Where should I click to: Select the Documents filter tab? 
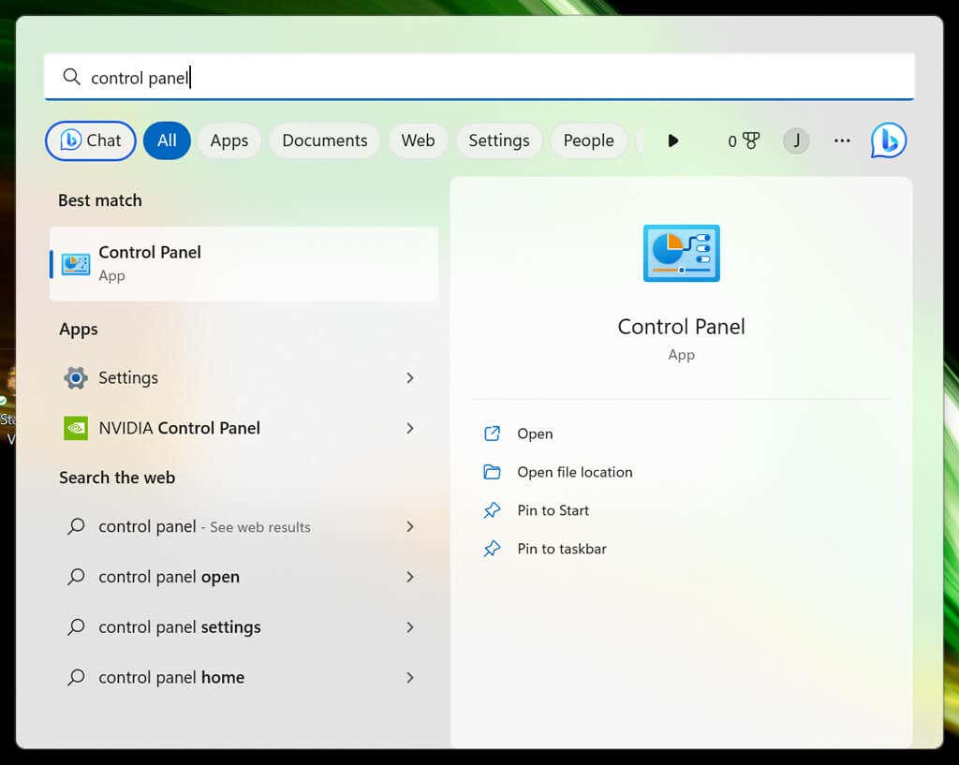(x=324, y=140)
